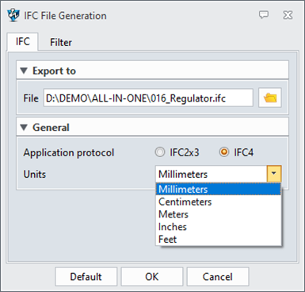Switch to the IFC tab
The height and width of the screenshot is (292, 305).
(23, 42)
